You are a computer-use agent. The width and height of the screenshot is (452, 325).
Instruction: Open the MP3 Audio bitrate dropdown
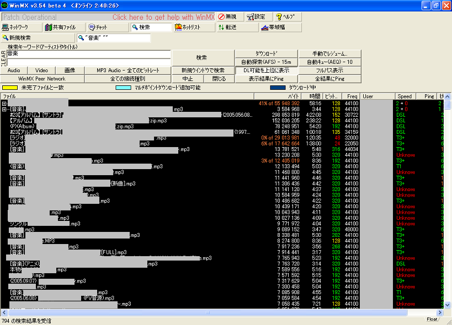(x=128, y=71)
